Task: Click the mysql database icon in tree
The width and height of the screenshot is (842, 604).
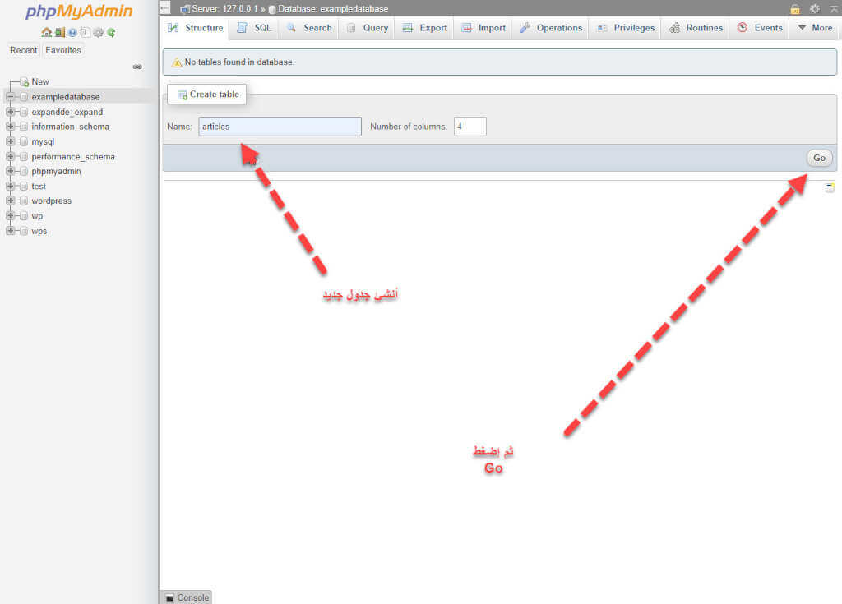Action: pos(24,141)
